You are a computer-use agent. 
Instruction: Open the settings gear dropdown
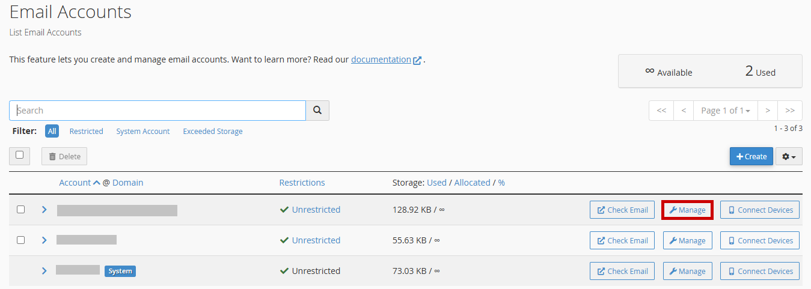point(789,156)
